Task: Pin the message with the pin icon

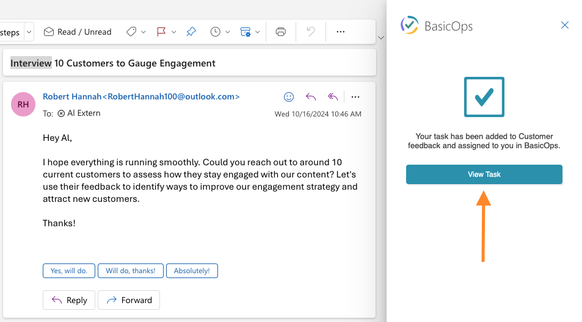Action: [191, 32]
